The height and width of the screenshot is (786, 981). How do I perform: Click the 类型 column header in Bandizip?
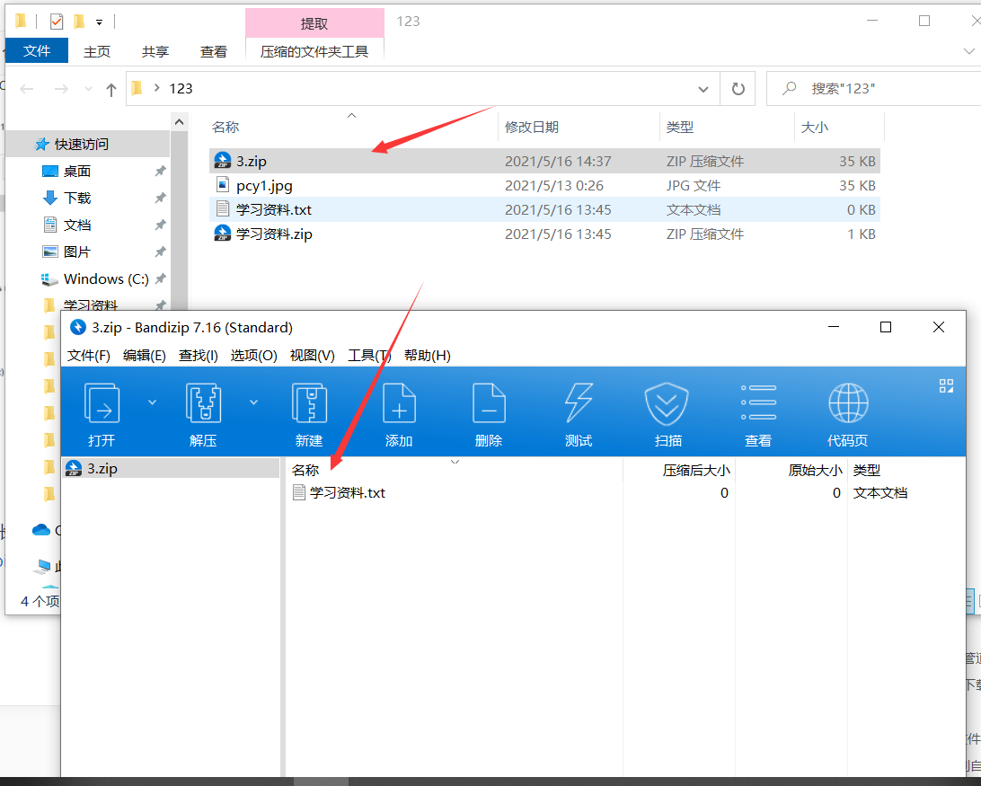867,470
